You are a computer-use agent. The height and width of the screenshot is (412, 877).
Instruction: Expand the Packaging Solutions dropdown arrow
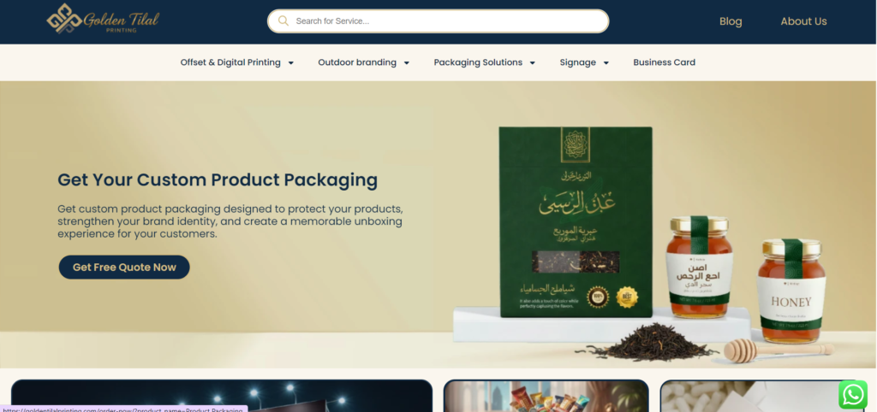(x=533, y=63)
